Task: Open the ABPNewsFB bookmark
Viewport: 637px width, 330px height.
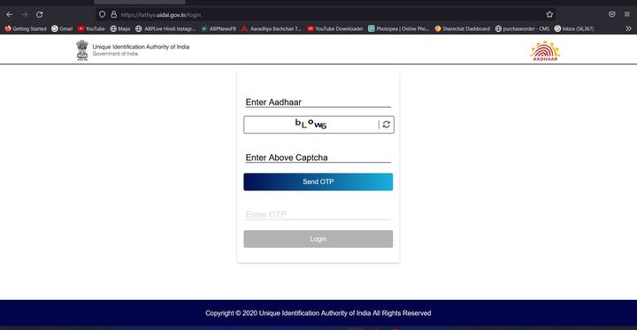Action: coord(219,29)
